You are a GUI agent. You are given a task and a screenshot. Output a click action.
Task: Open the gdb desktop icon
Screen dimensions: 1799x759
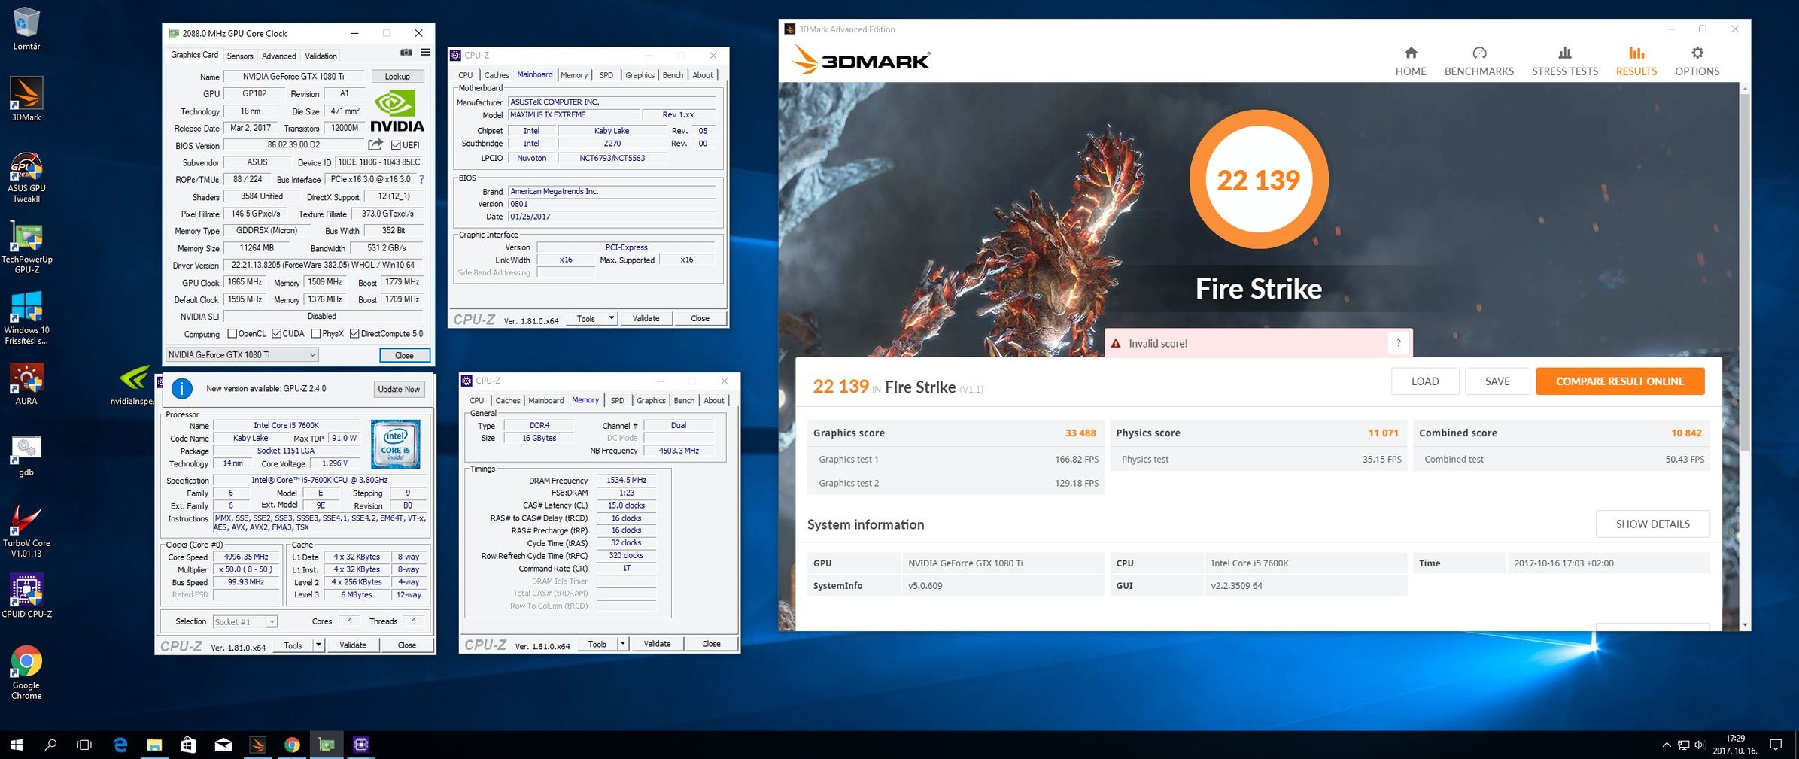(26, 455)
